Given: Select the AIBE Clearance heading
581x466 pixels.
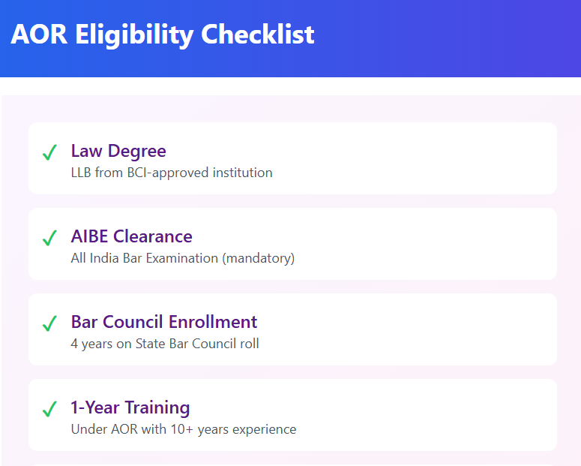Looking at the screenshot, I should click(131, 236).
